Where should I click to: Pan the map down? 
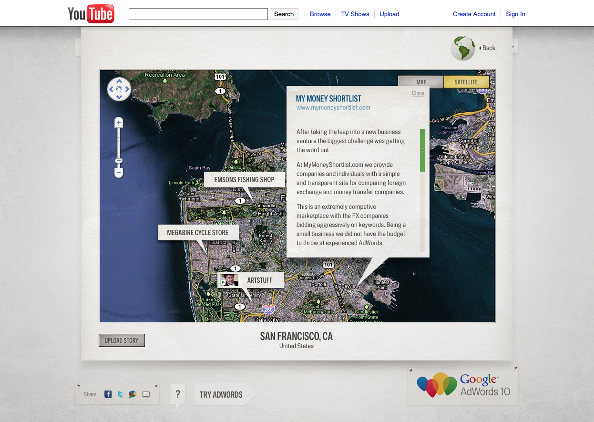coord(119,97)
